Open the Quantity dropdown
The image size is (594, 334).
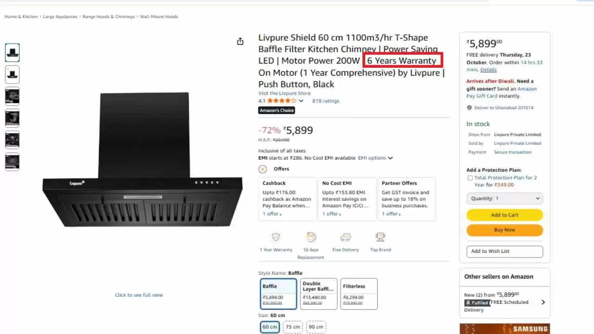(504, 199)
